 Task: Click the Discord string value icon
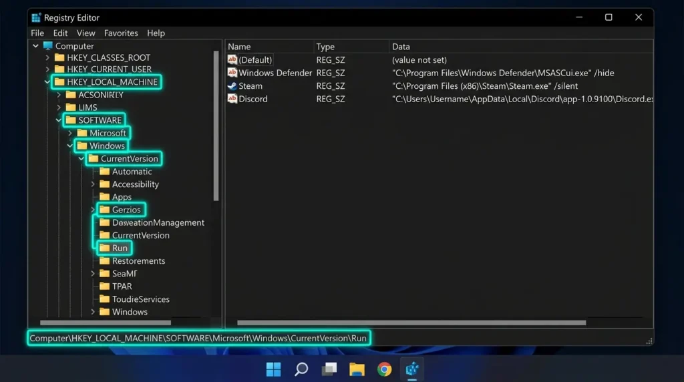232,99
